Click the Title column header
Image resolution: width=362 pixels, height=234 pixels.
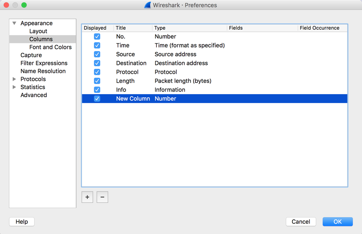[x=133, y=28]
